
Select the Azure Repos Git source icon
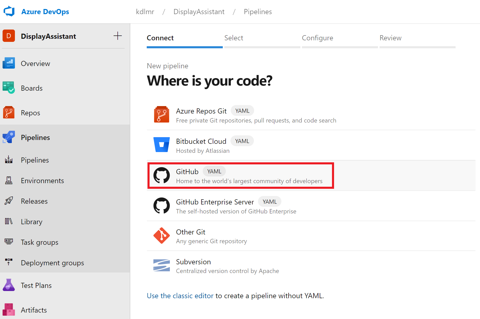click(x=161, y=115)
